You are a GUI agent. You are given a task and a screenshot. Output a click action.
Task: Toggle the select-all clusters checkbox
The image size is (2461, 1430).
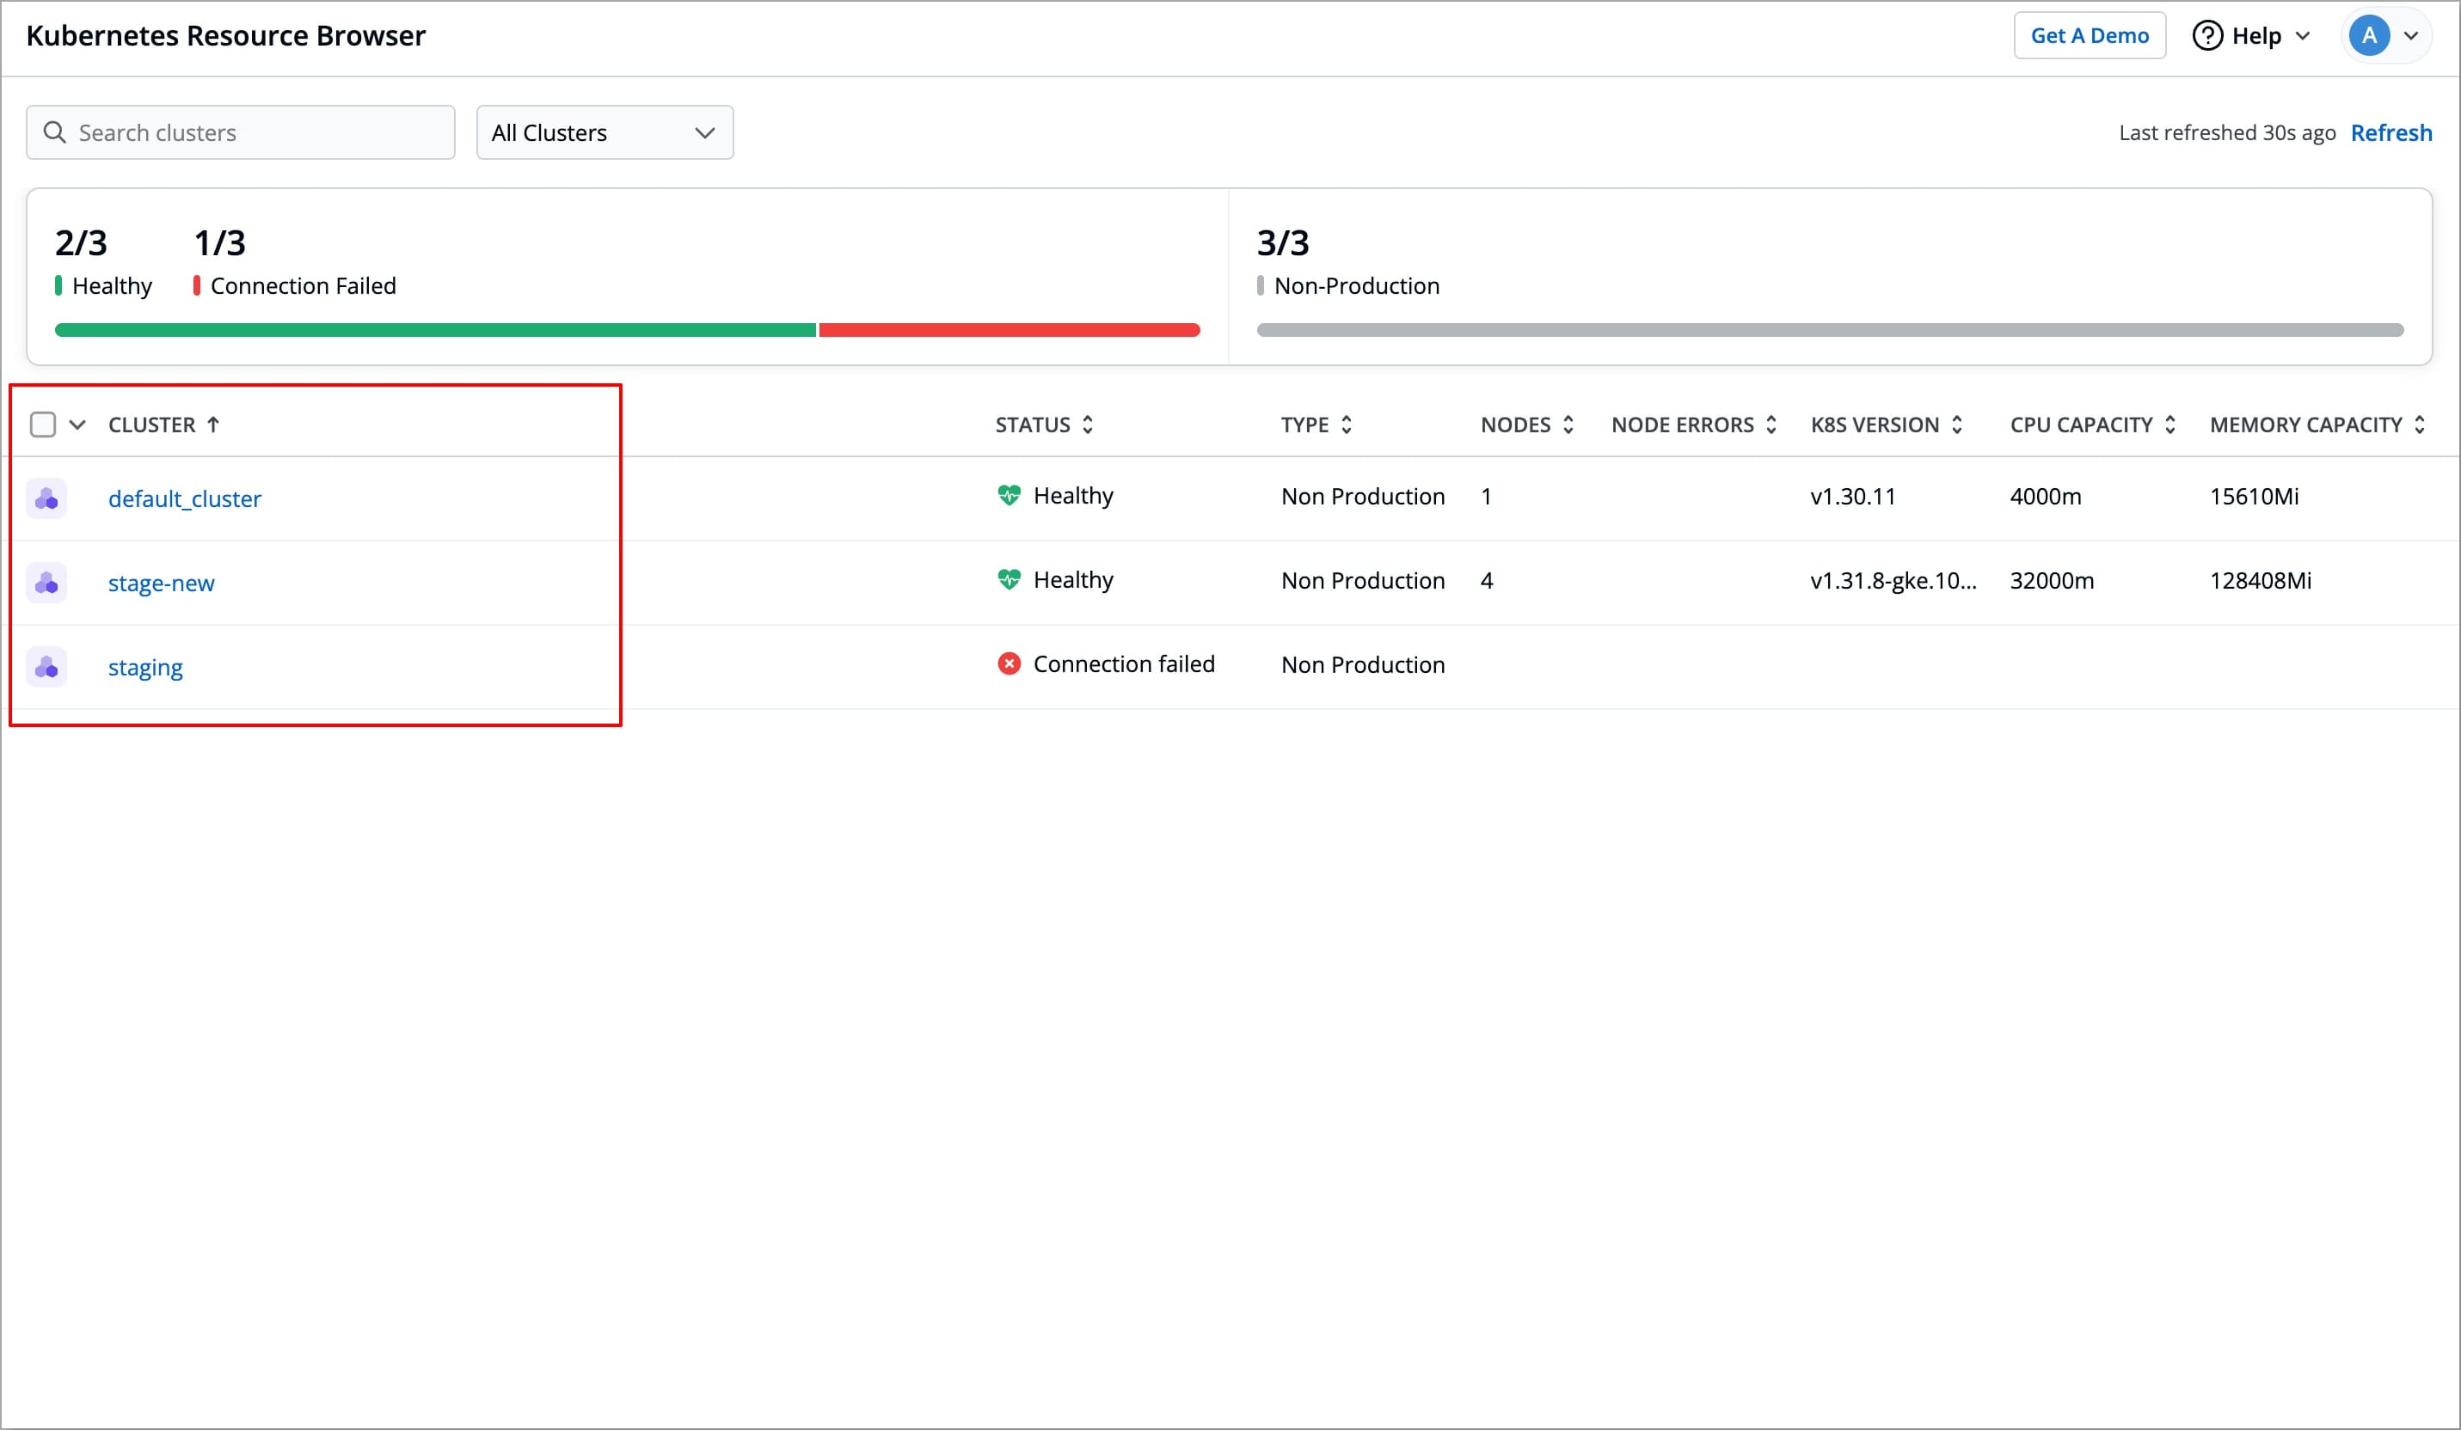(43, 425)
